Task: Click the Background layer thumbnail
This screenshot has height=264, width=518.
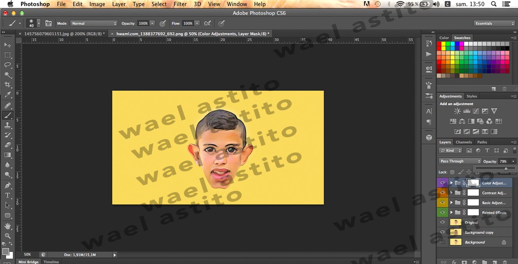Action: pyautogui.click(x=455, y=242)
